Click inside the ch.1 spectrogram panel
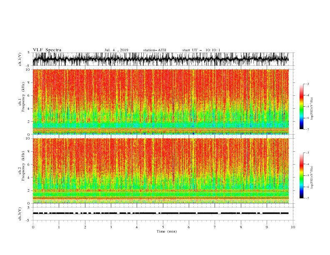This screenshot has height=255, width=330. 160,102
